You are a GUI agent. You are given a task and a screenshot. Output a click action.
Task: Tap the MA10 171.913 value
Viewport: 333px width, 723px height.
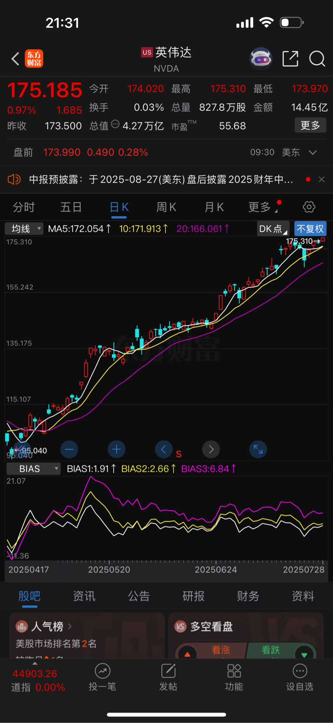(x=144, y=228)
